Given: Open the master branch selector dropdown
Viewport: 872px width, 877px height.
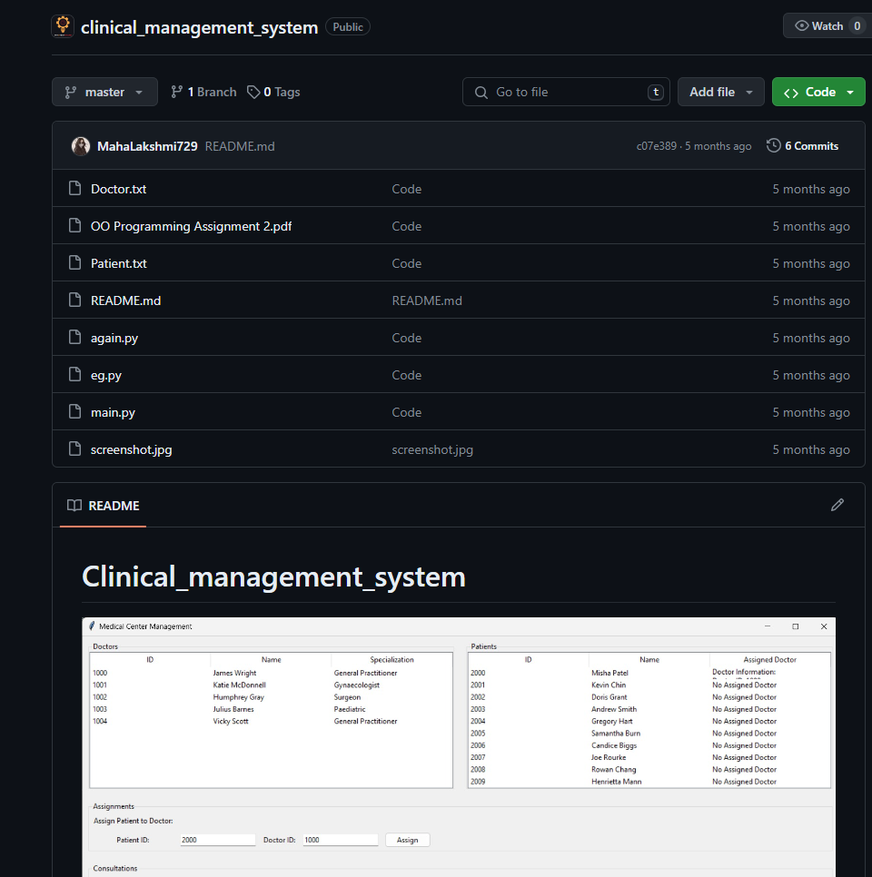Looking at the screenshot, I should 104,92.
